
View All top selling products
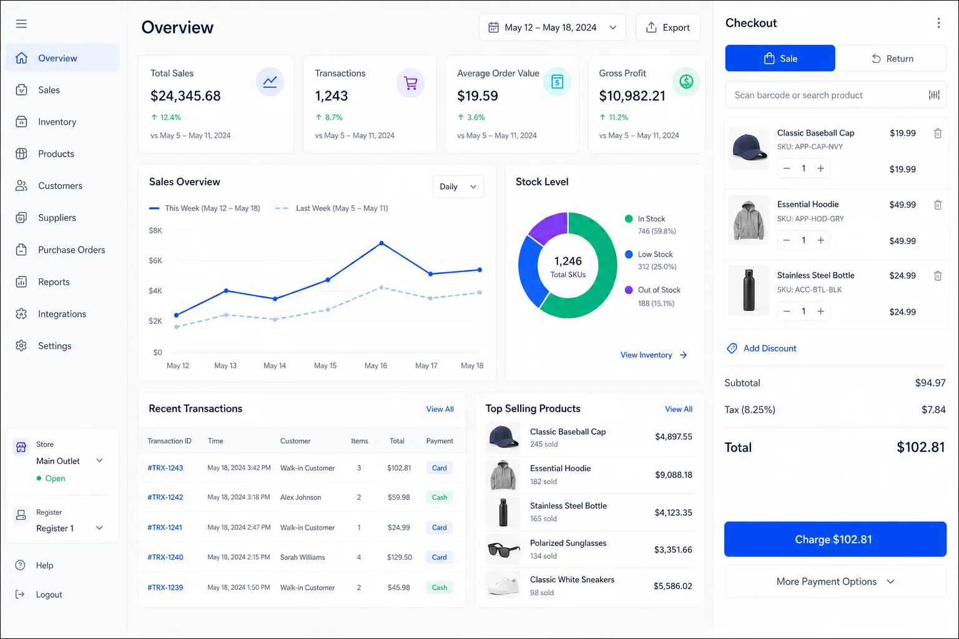click(679, 409)
